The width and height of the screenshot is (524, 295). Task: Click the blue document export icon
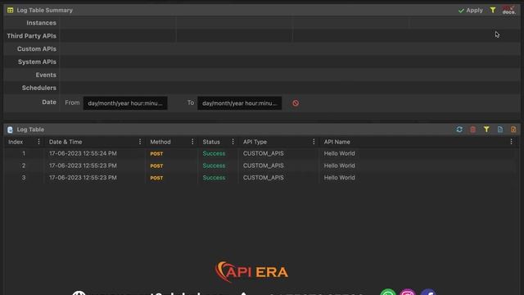(x=500, y=129)
